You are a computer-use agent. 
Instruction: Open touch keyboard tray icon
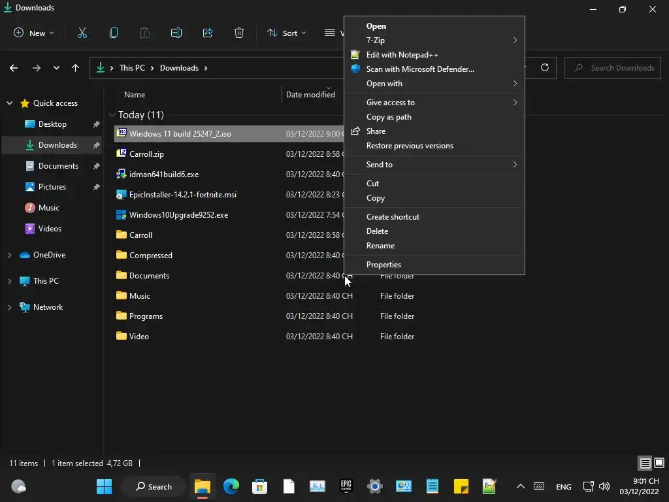click(539, 486)
